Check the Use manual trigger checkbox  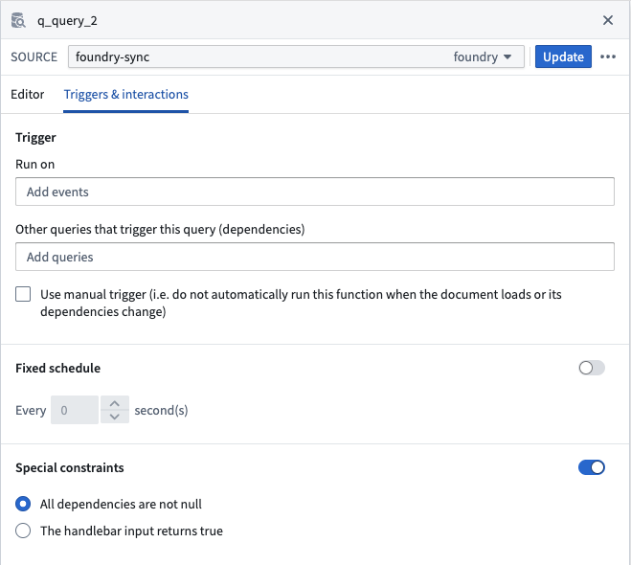[23, 294]
